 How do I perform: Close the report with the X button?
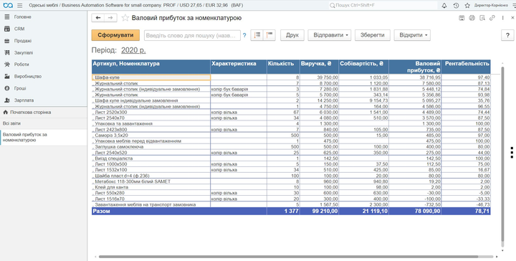pos(513,18)
